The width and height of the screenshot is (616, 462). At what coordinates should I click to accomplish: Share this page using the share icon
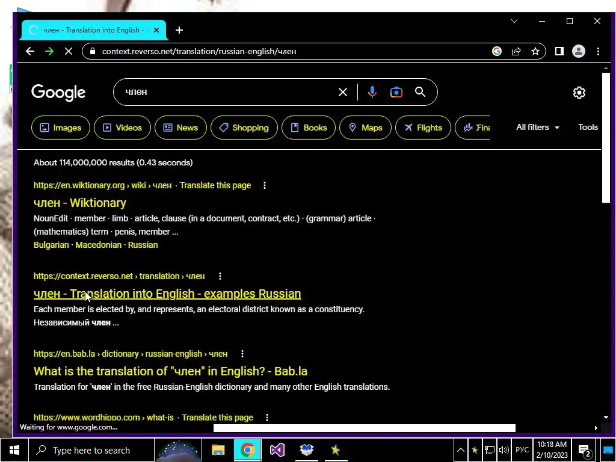tap(516, 51)
